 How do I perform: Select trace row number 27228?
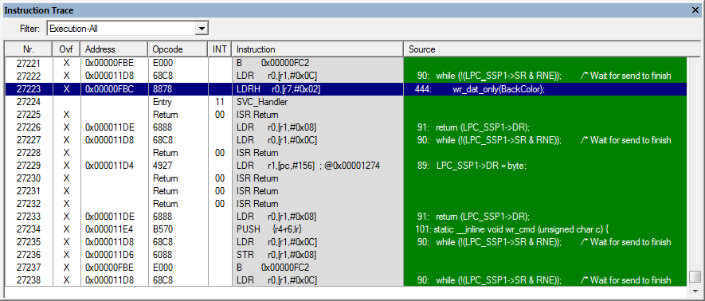tap(346, 153)
